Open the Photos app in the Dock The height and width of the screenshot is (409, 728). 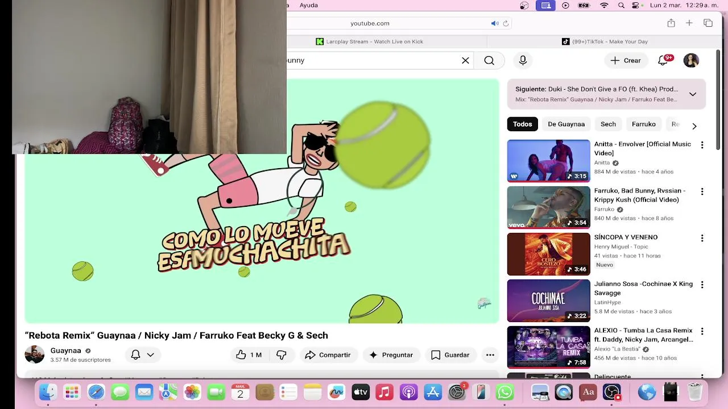tap(192, 392)
